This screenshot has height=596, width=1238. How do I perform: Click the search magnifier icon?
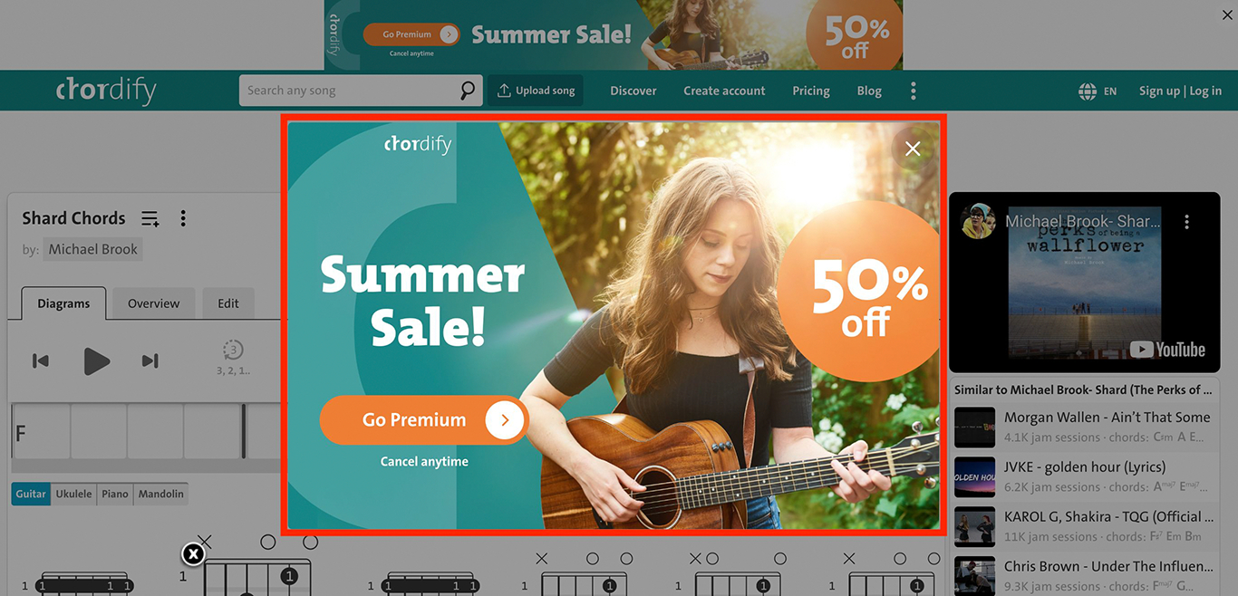coord(467,91)
